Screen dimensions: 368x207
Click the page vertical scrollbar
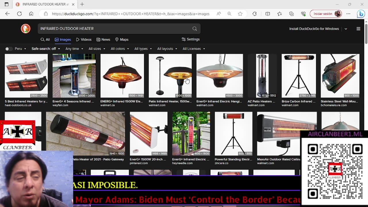point(366,34)
